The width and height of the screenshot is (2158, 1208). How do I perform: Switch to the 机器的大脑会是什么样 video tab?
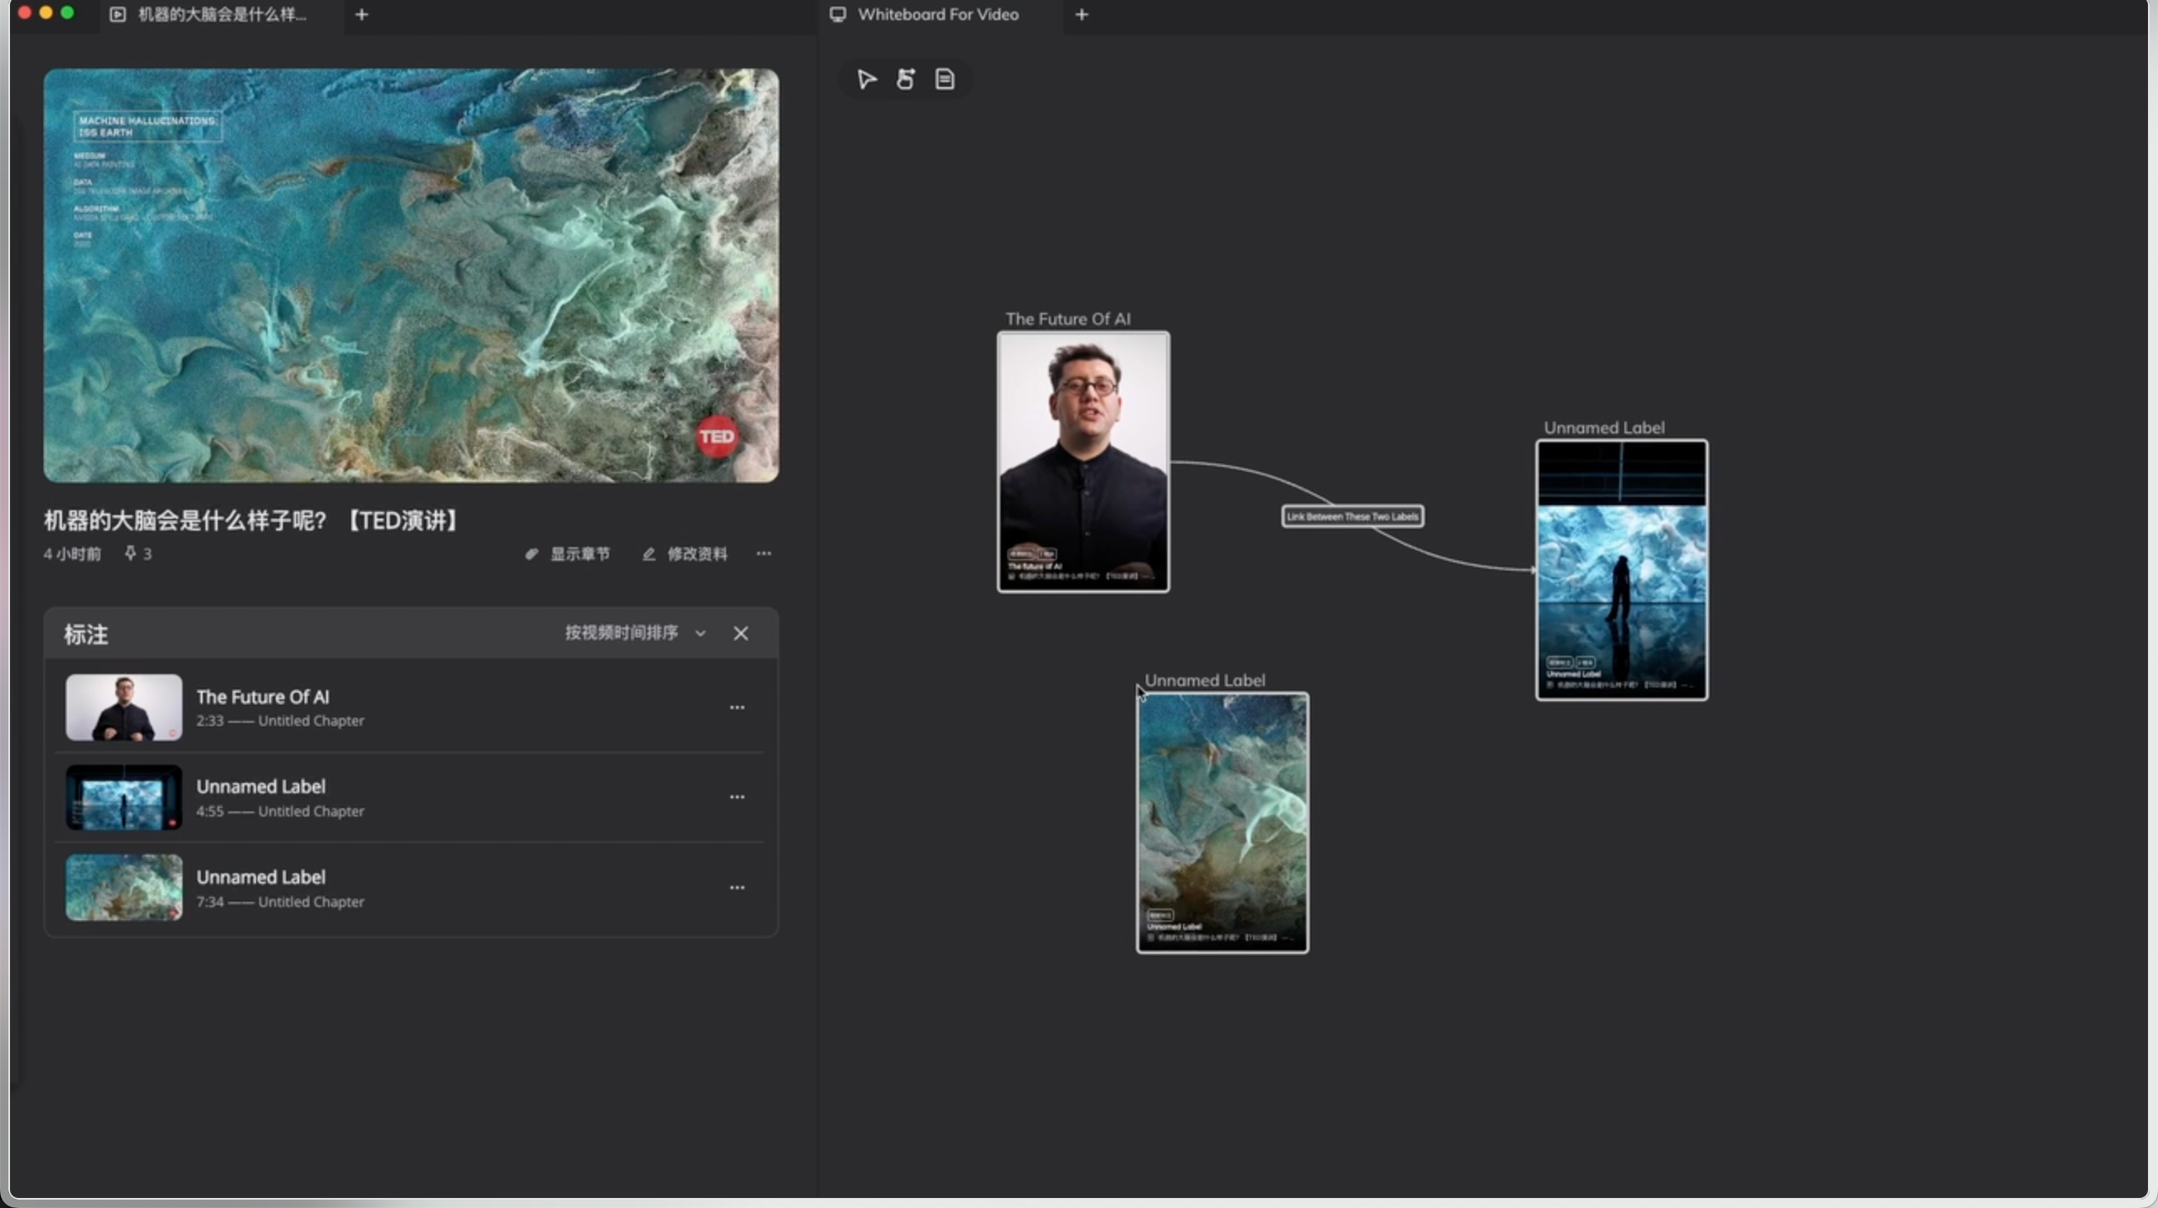(221, 14)
